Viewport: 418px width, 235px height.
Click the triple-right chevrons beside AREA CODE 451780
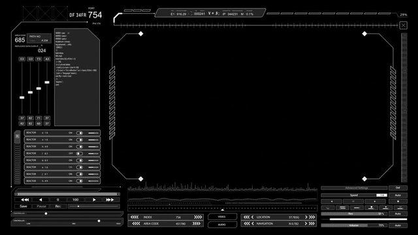tap(197, 223)
